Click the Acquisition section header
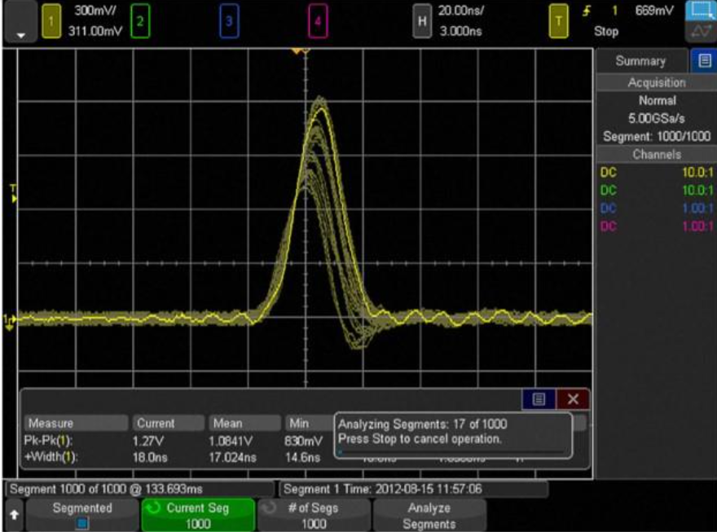 656,82
